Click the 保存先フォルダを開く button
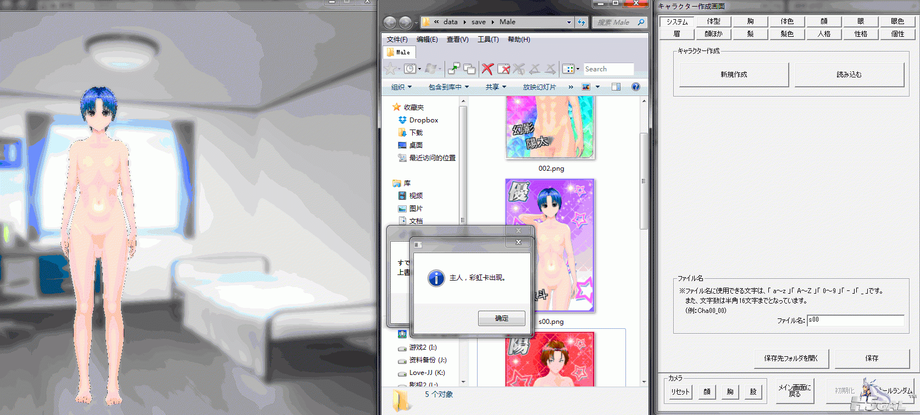Image resolution: width=920 pixels, height=415 pixels. point(791,358)
